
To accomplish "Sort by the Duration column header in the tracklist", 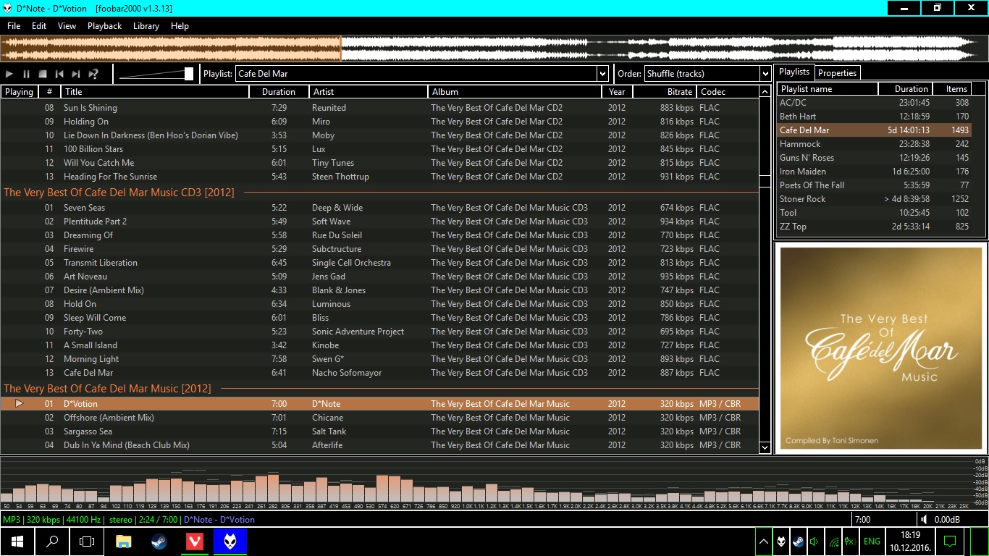I will point(279,92).
